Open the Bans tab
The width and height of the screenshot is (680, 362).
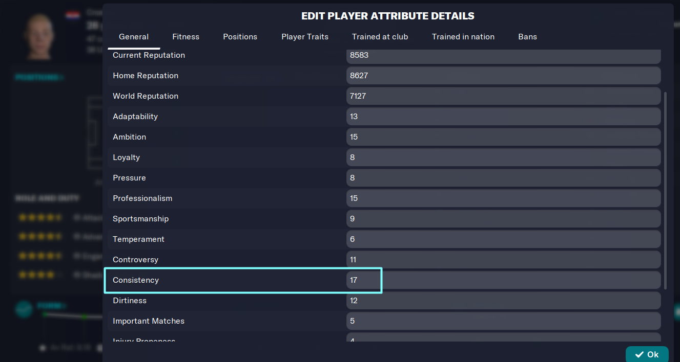[x=527, y=37]
